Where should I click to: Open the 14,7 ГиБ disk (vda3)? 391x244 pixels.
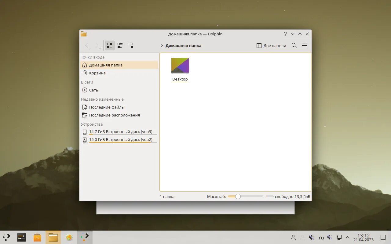pos(119,132)
